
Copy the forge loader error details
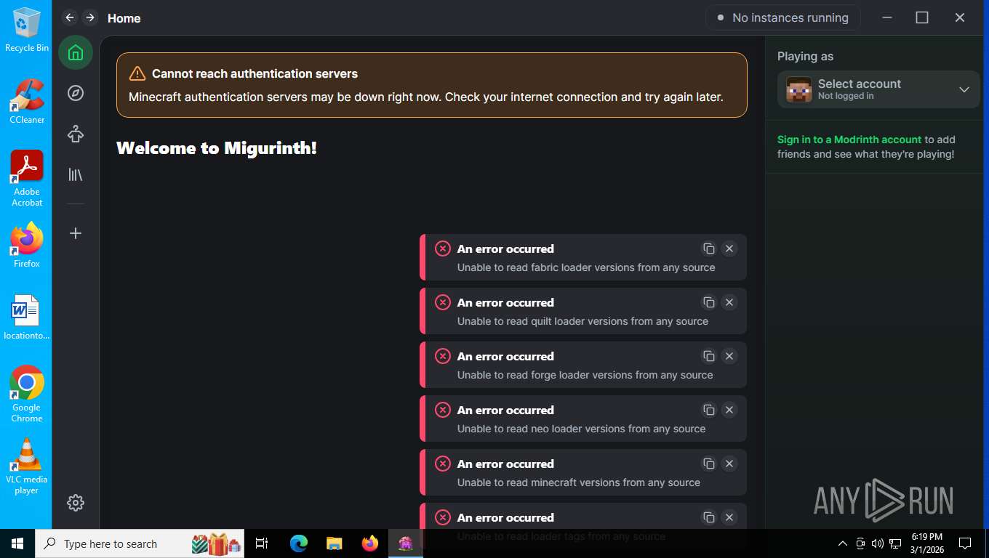tap(709, 356)
